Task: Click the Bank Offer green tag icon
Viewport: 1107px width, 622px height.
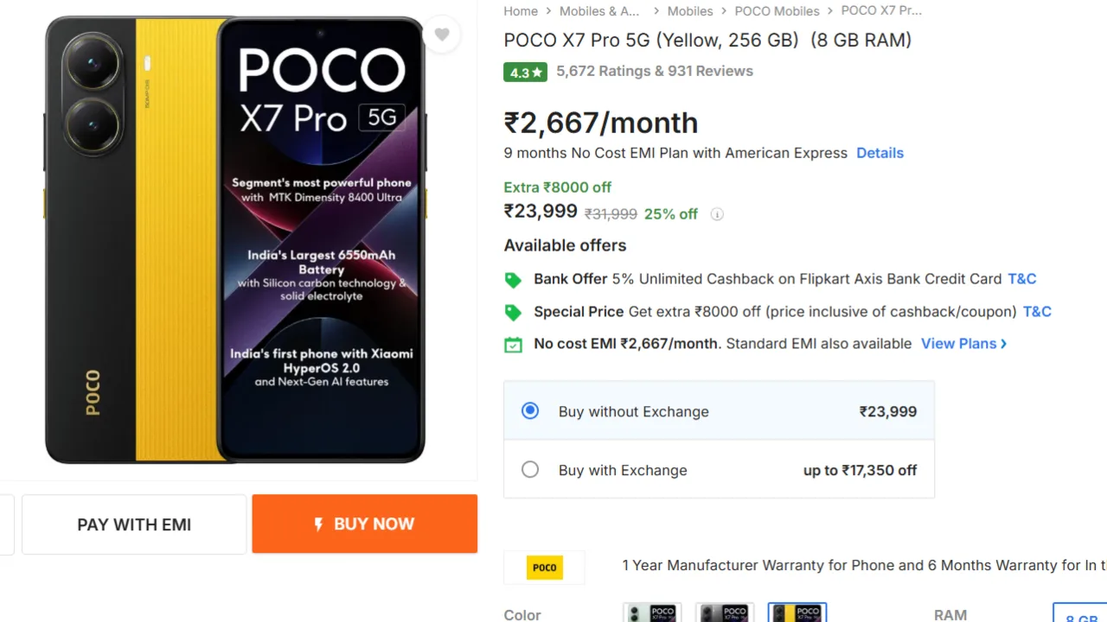Action: (513, 280)
